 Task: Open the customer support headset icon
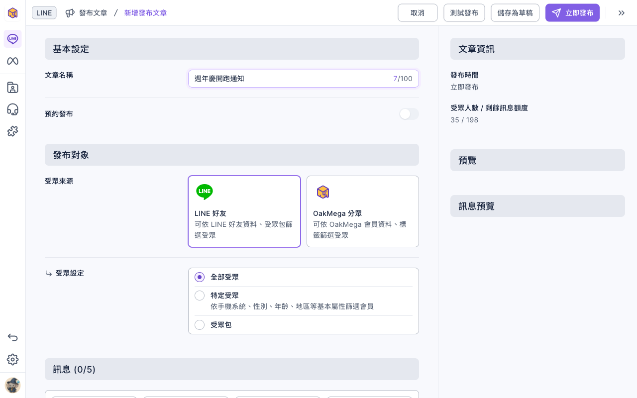(x=12, y=109)
